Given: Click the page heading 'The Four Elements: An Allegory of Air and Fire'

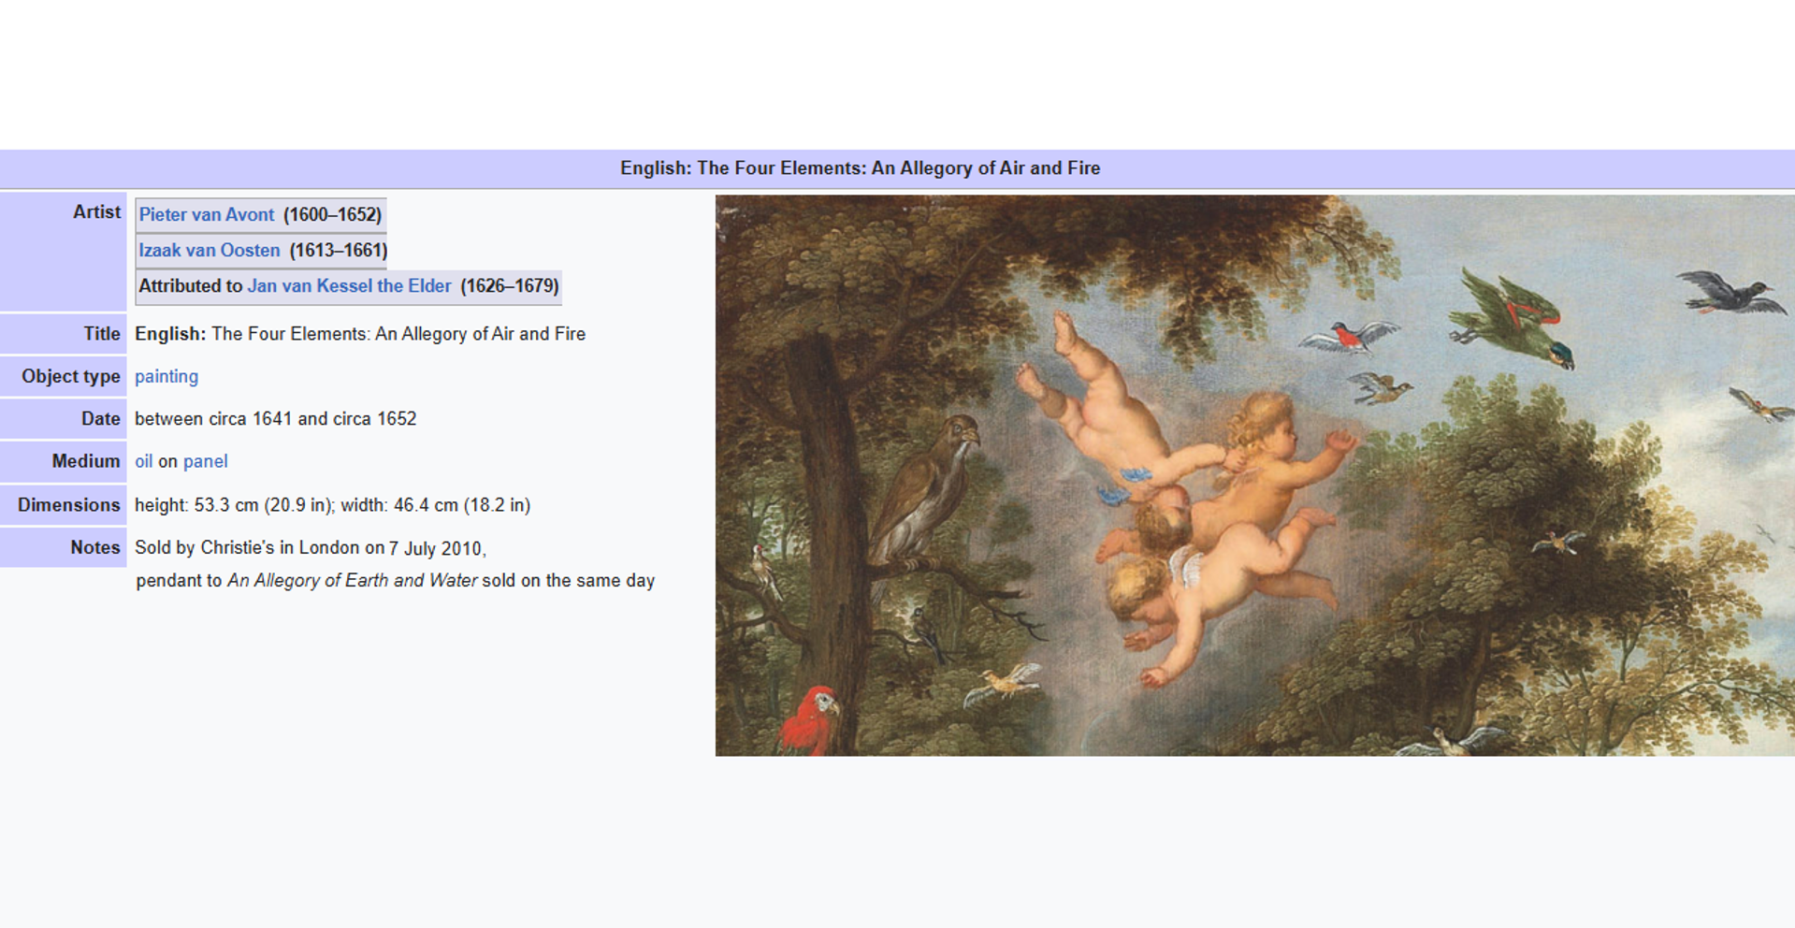Looking at the screenshot, I should pyautogui.click(x=860, y=168).
